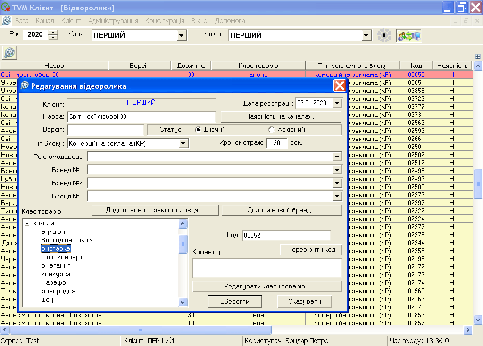Click the client-server connection icon in toolbar
This screenshot has width=483, height=346.
[408, 35]
